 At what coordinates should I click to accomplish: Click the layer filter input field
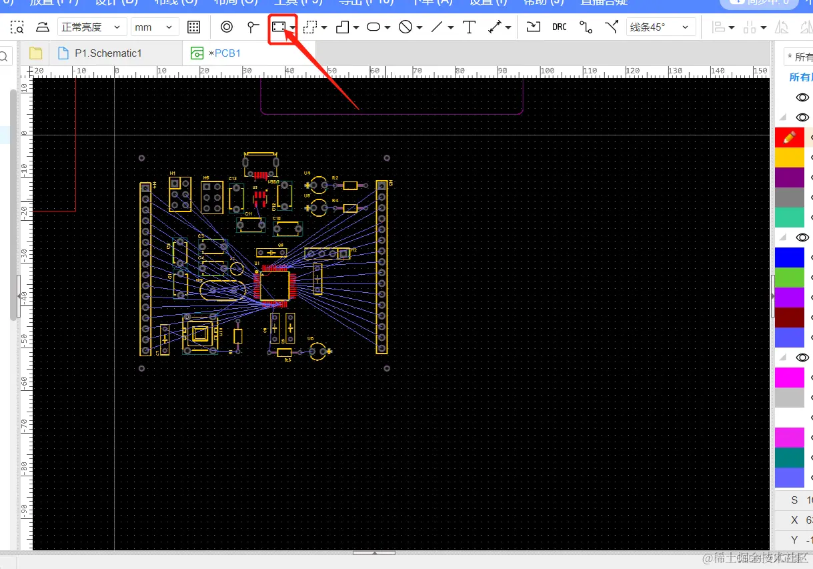798,57
